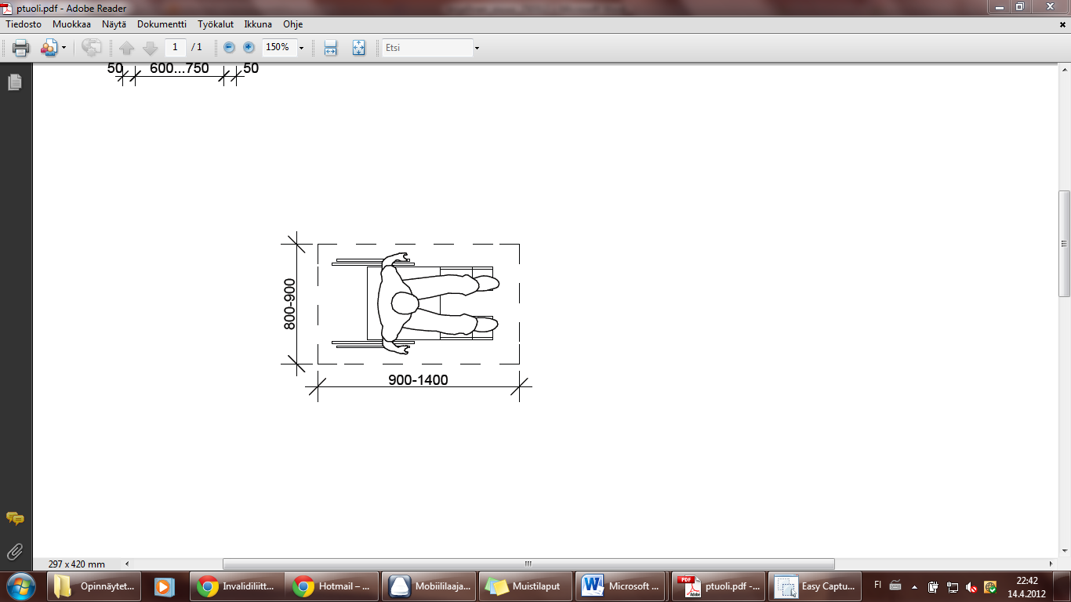The image size is (1071, 602).
Task: Open the Pages panel in sidebar
Action: [x=15, y=82]
